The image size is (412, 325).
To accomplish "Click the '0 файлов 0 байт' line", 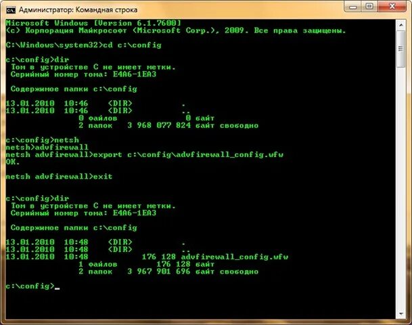I will pos(147,118).
